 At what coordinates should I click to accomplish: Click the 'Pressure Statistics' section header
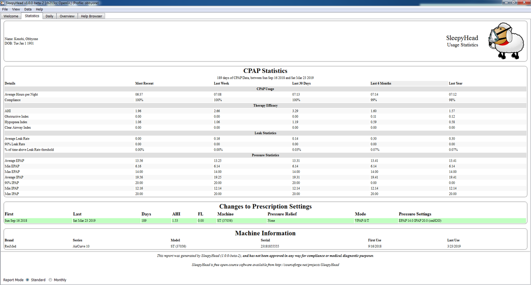click(x=265, y=155)
